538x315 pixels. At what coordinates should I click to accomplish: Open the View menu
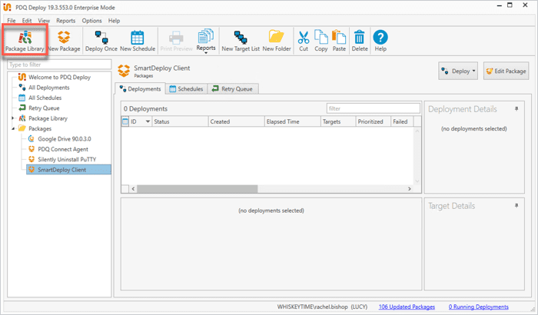click(x=44, y=21)
